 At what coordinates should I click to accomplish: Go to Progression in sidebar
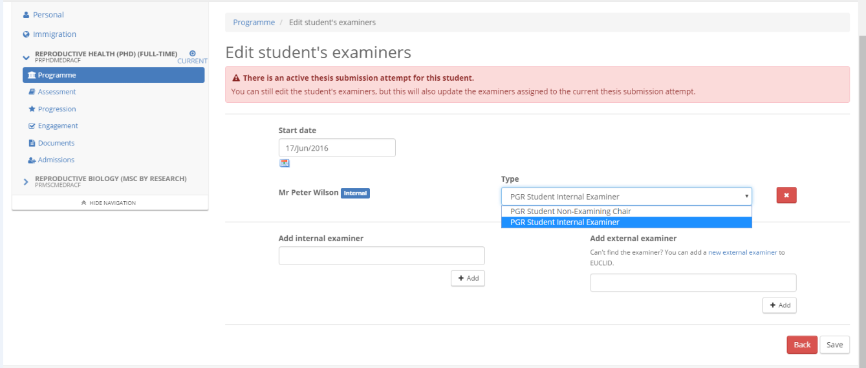click(52, 109)
